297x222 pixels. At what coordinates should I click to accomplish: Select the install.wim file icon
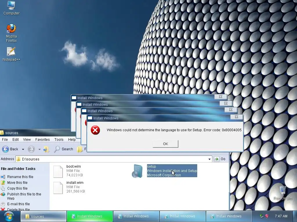click(x=58, y=188)
